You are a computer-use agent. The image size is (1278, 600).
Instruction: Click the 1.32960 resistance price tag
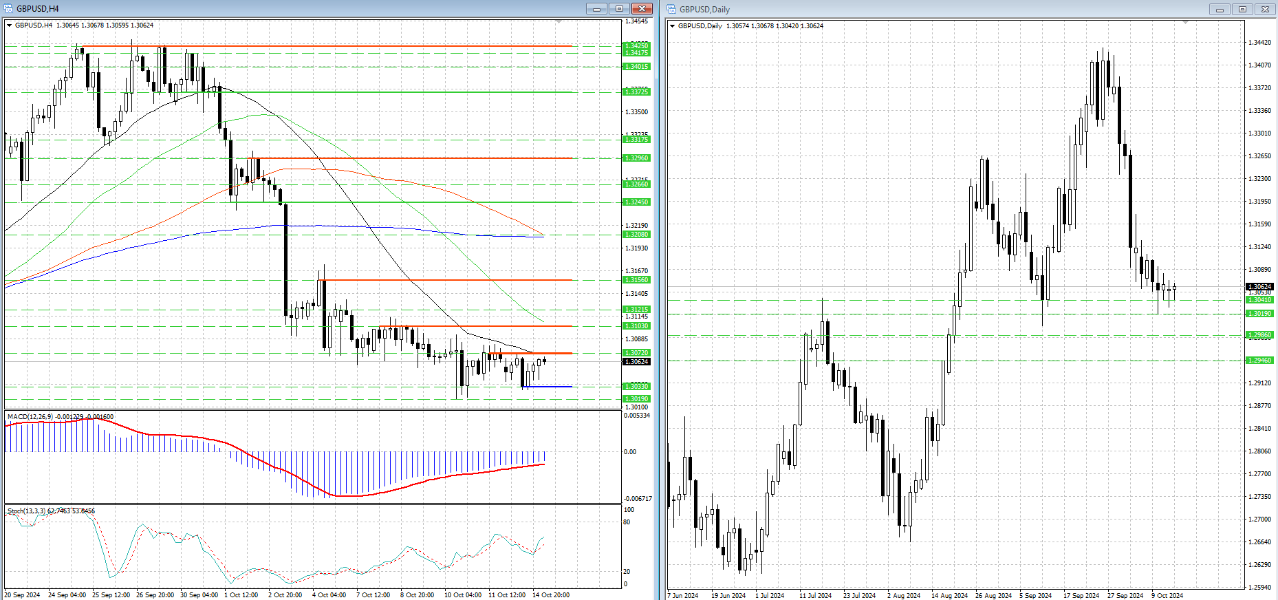pyautogui.click(x=636, y=158)
